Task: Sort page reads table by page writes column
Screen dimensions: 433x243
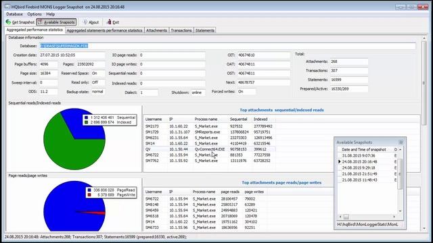Action: coord(254,192)
